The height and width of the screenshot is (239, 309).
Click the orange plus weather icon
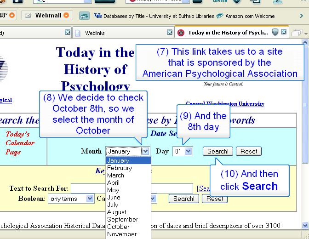coord(12,15)
